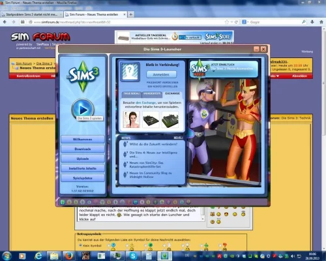Viewport: 326px width, 261px height.
Task: Select the Sims 3 Launcher taskbar icon
Action: pos(164,256)
